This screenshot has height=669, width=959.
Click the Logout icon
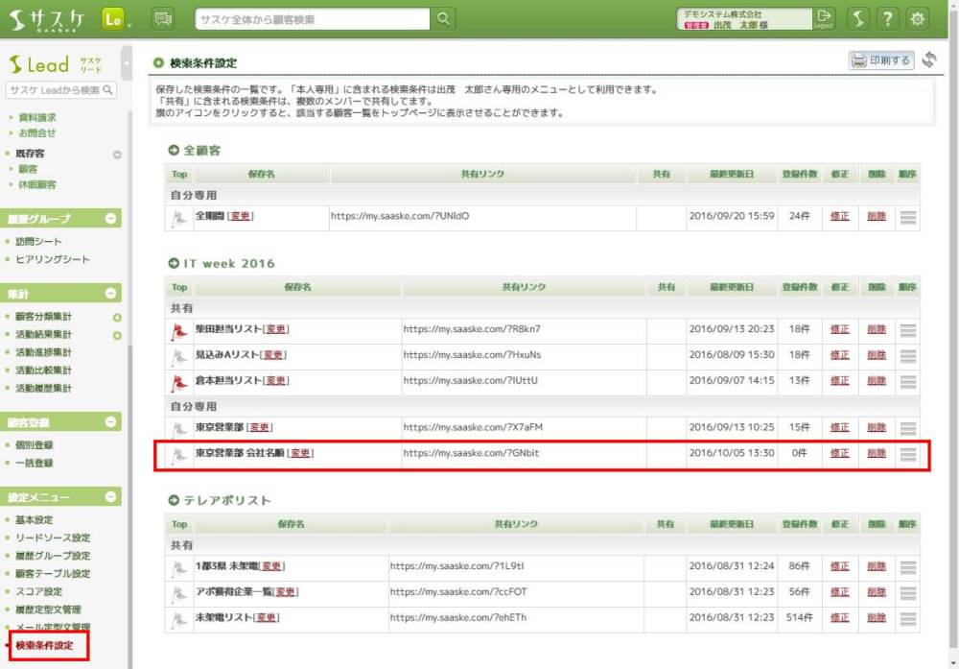pos(824,19)
